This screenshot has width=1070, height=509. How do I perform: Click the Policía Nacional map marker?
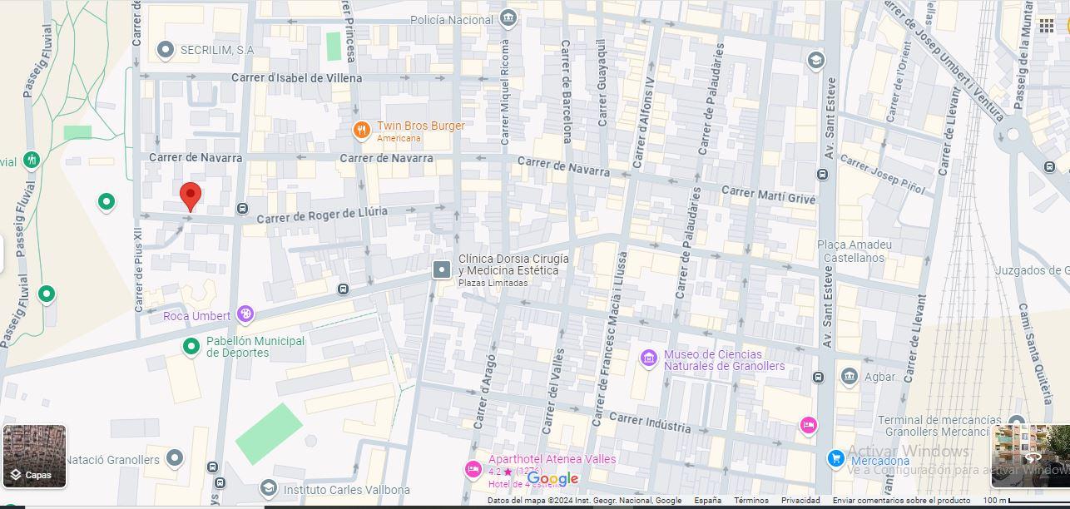(508, 18)
